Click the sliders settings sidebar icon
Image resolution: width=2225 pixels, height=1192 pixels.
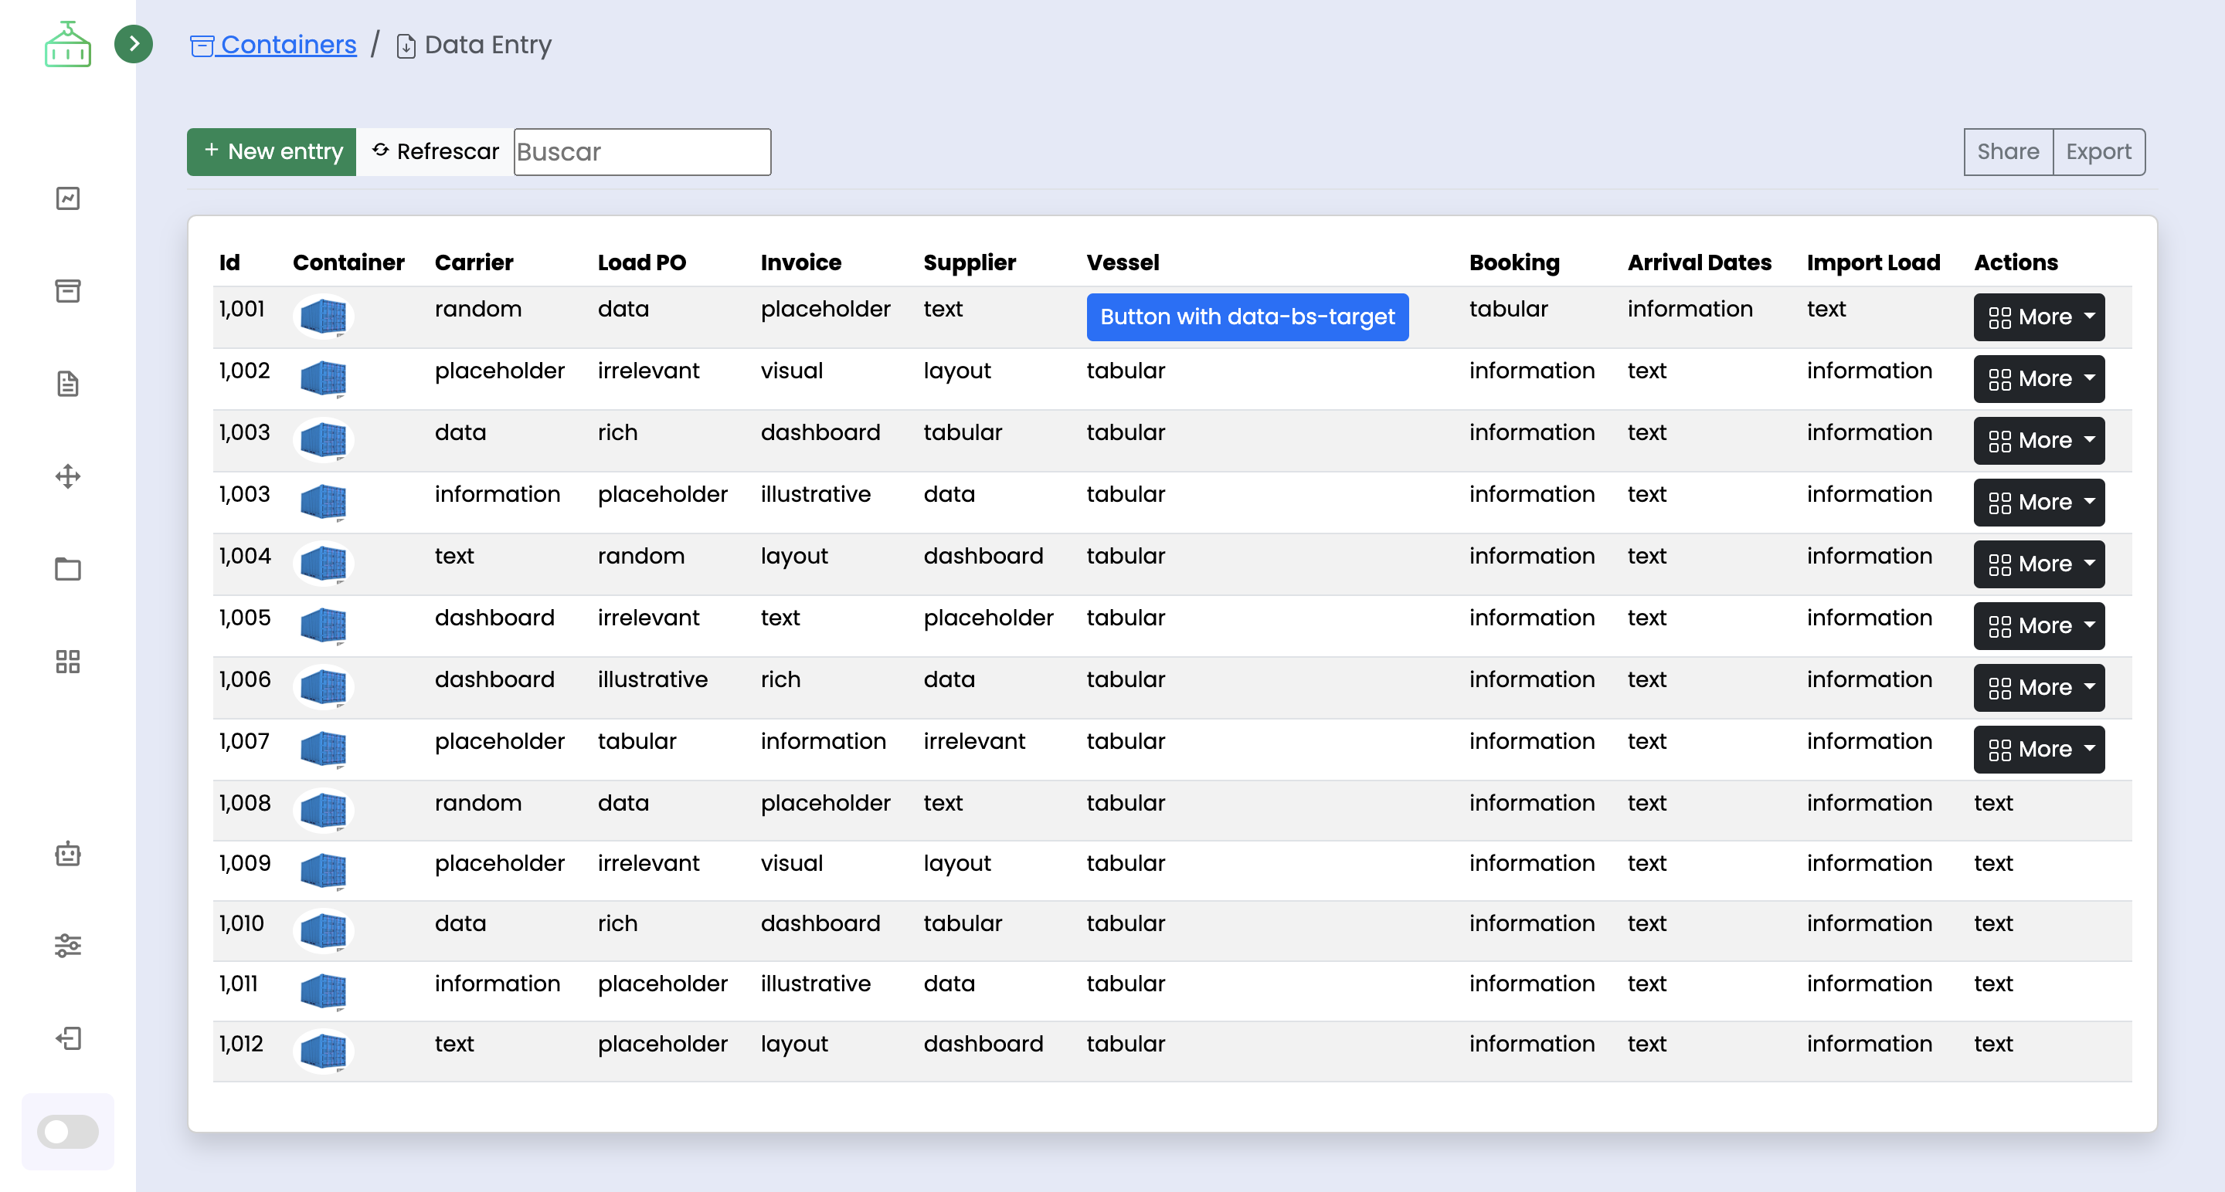[x=67, y=945]
